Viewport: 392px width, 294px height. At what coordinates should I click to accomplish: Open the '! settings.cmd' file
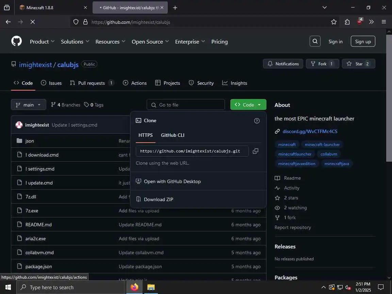[40, 169]
